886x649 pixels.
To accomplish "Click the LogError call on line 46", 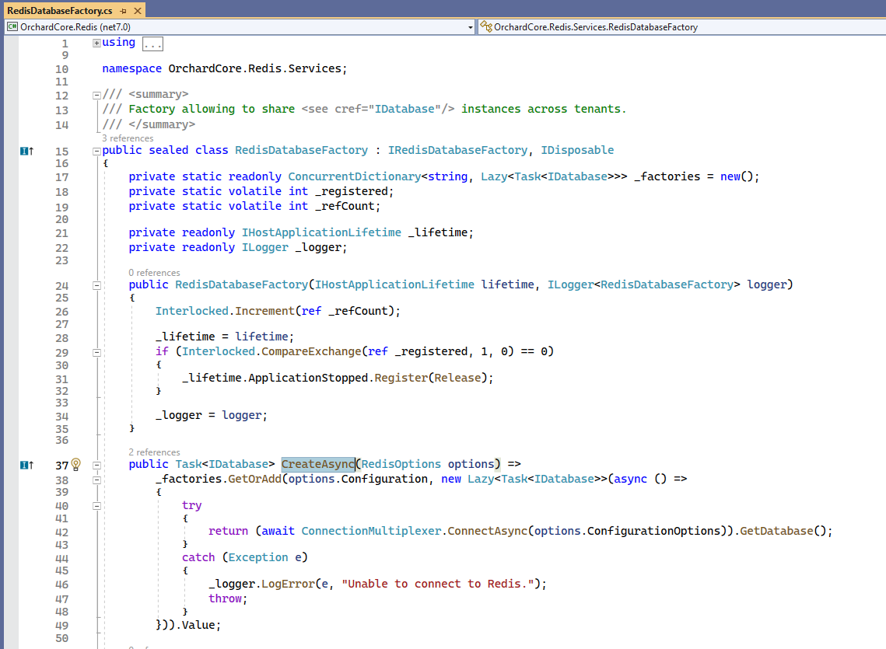I will (x=288, y=584).
